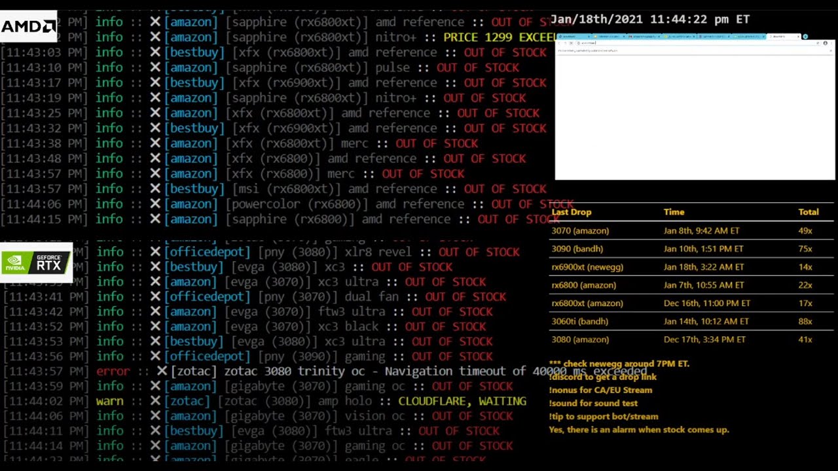
Task: Click the 'xc3 black' model text
Action: 348,326
